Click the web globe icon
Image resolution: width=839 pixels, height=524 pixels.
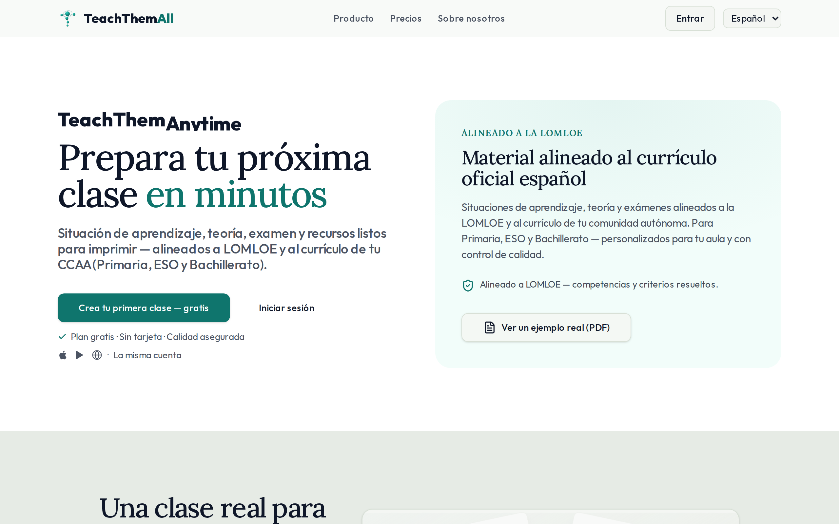pos(97,355)
